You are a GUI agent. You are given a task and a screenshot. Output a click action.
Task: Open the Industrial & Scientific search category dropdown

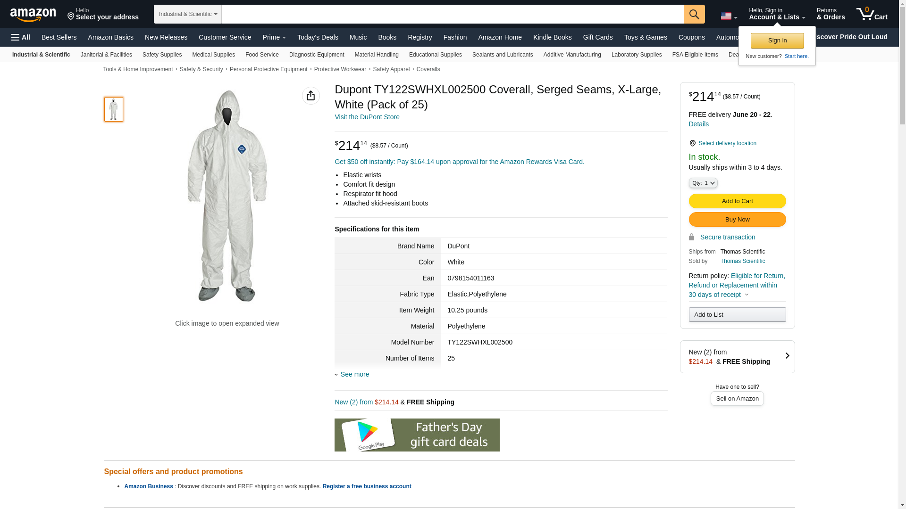187,14
